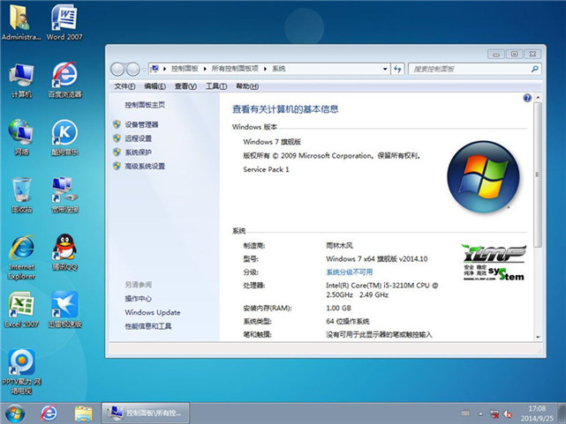Viewport: 566px width, 424px height.
Task: Launch Internet Explorer from the desktop
Action: [22, 257]
